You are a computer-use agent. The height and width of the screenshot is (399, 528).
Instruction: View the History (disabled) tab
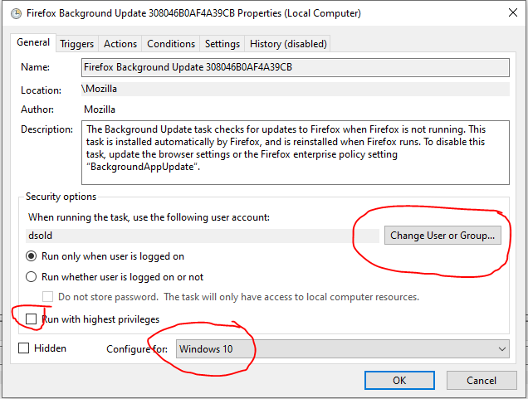(288, 44)
